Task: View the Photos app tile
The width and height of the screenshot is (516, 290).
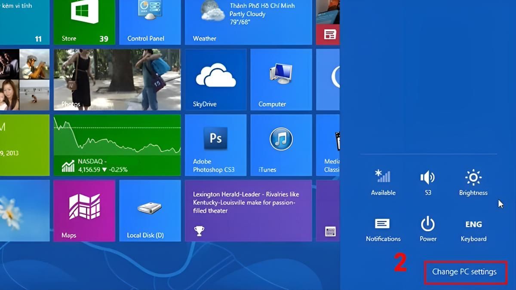Action: 117,79
